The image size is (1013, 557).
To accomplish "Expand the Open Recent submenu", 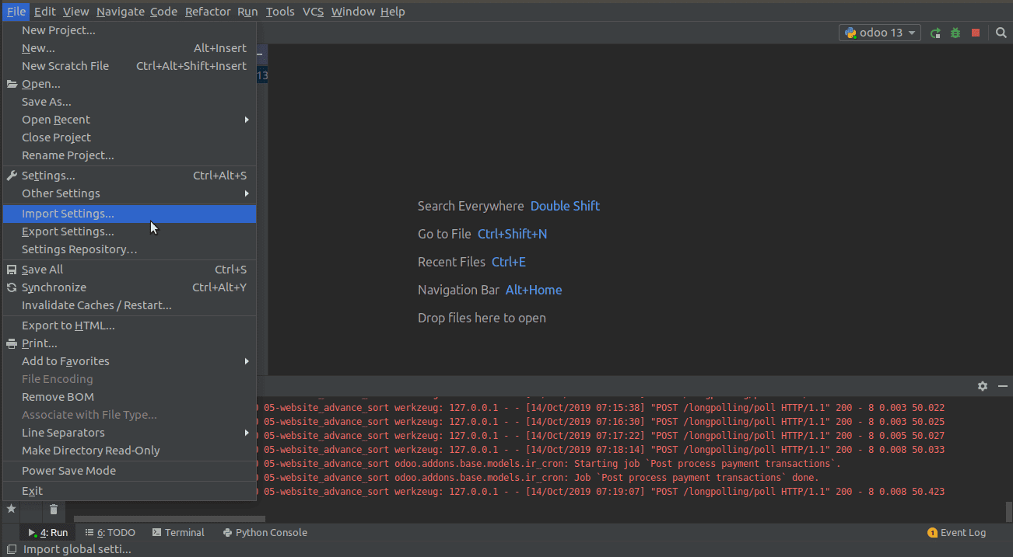I will 129,120.
